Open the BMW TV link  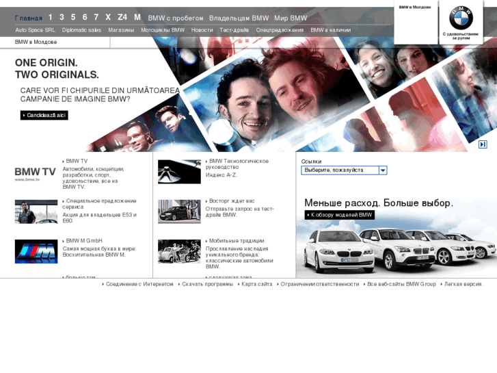click(75, 162)
